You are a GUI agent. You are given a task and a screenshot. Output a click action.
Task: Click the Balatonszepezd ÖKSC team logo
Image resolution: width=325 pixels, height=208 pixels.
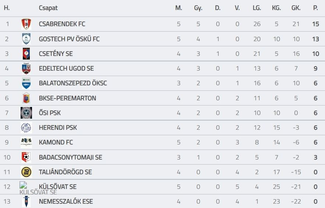pyautogui.click(x=26, y=83)
